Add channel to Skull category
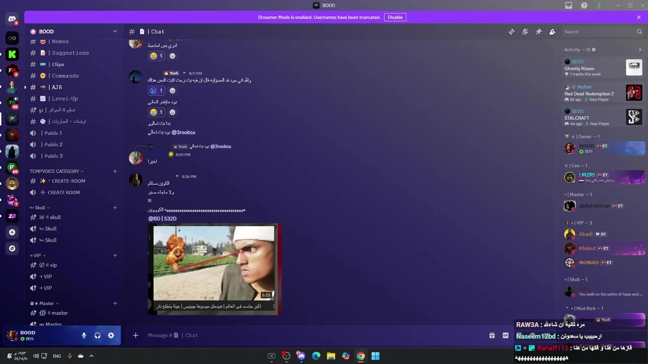648x364 pixels. click(x=115, y=208)
